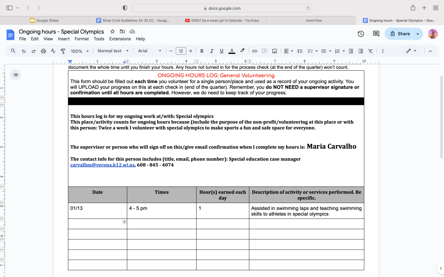Activate the paint format tool
The height and width of the screenshot is (277, 444).
[x=63, y=51]
